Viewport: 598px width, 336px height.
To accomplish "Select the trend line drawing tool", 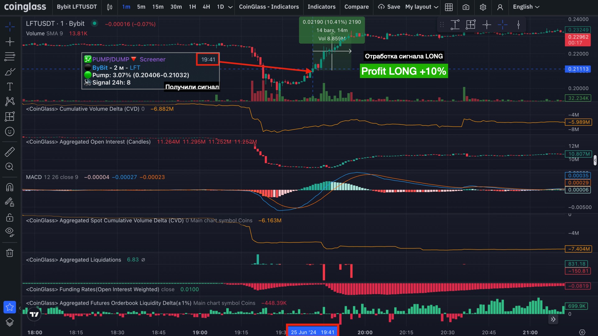I will [10, 42].
